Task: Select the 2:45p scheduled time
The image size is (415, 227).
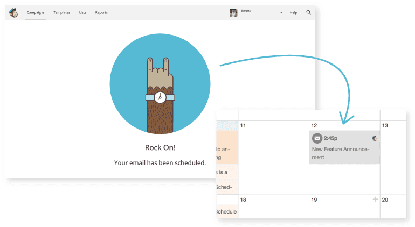Action: tap(331, 138)
